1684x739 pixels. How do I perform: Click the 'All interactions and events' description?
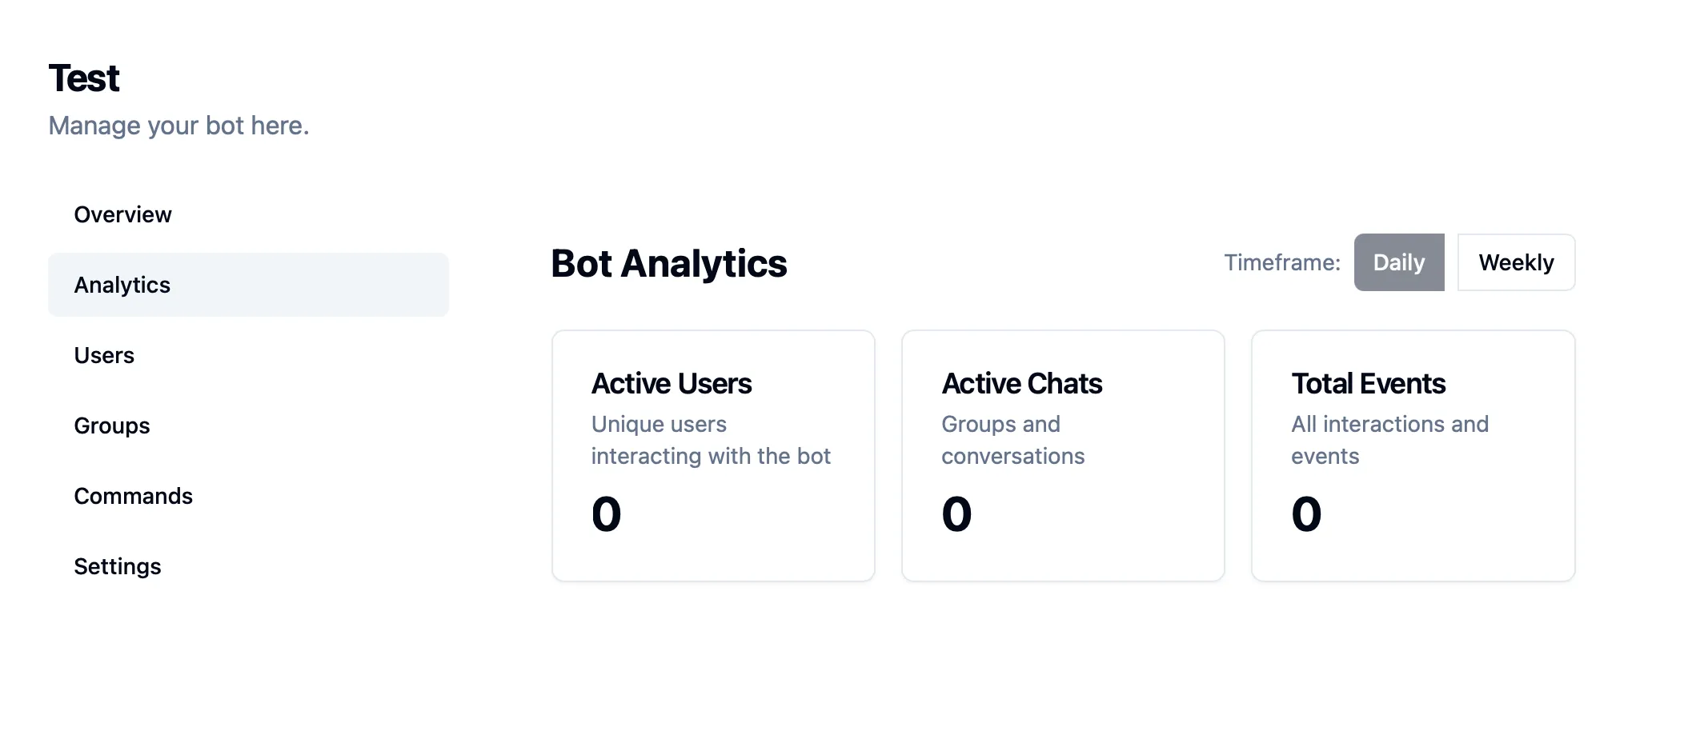1389,440
